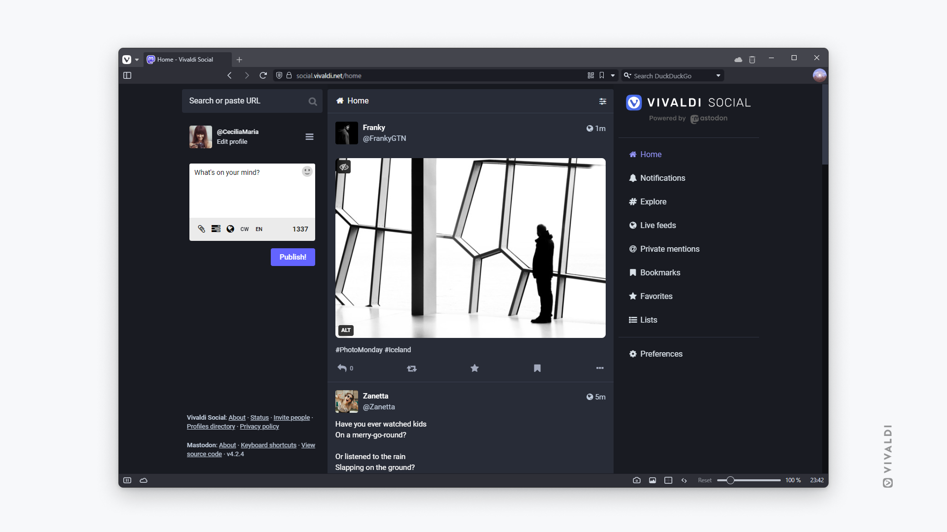Open Lists management panel
Screen dimensions: 947x532
point(649,320)
